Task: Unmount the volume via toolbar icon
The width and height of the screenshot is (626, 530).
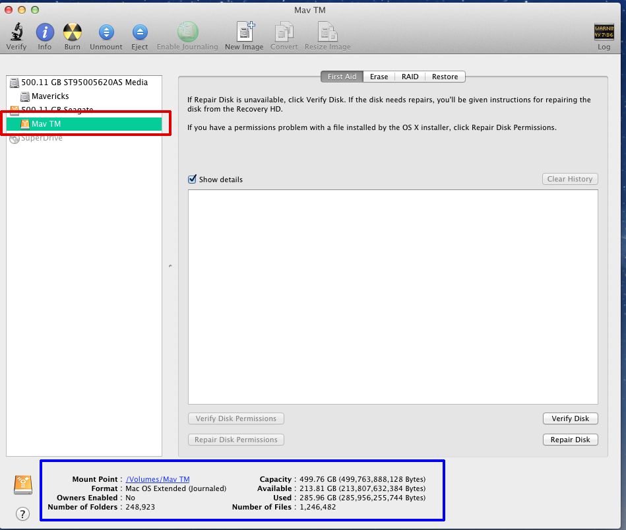Action: [x=106, y=32]
